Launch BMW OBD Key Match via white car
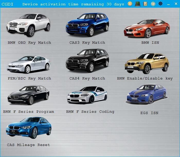 pos(28,25)
